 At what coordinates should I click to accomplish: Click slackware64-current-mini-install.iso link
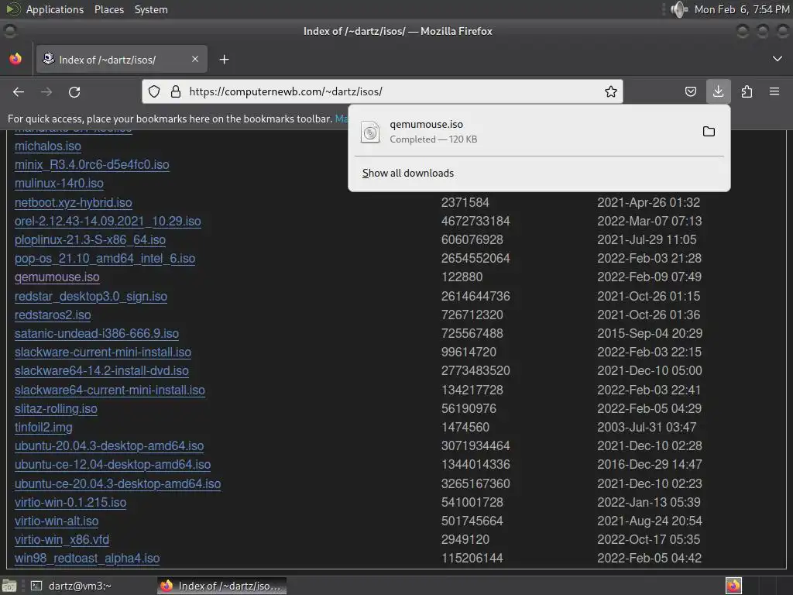tap(110, 390)
